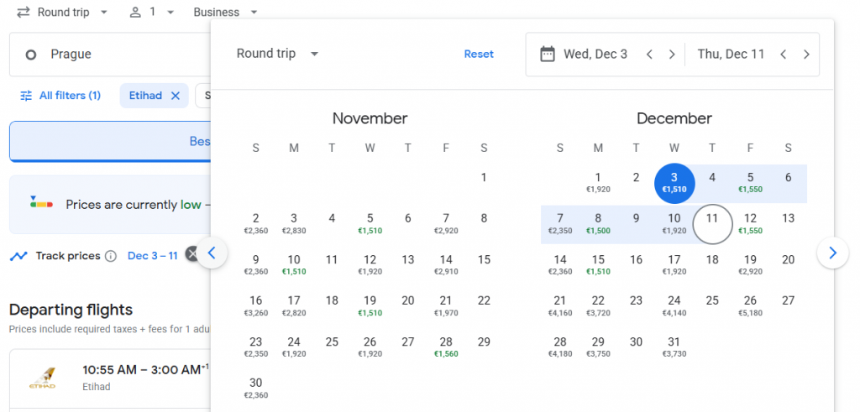Go to previous month with left arrow

(212, 252)
